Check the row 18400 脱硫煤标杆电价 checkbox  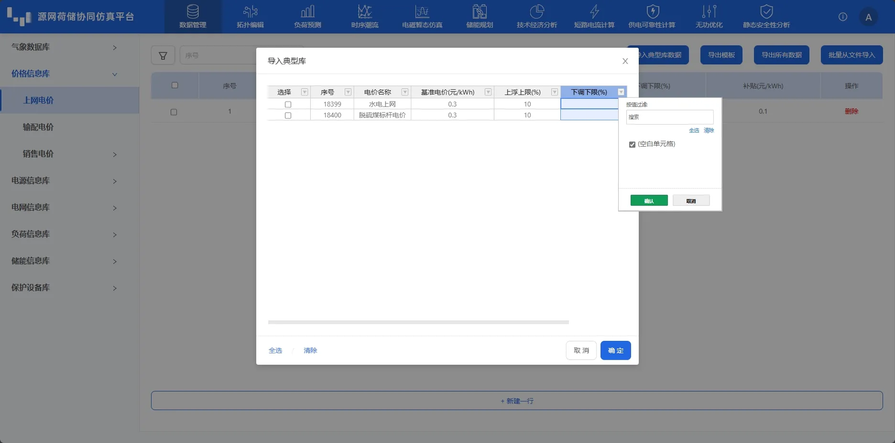coord(288,115)
